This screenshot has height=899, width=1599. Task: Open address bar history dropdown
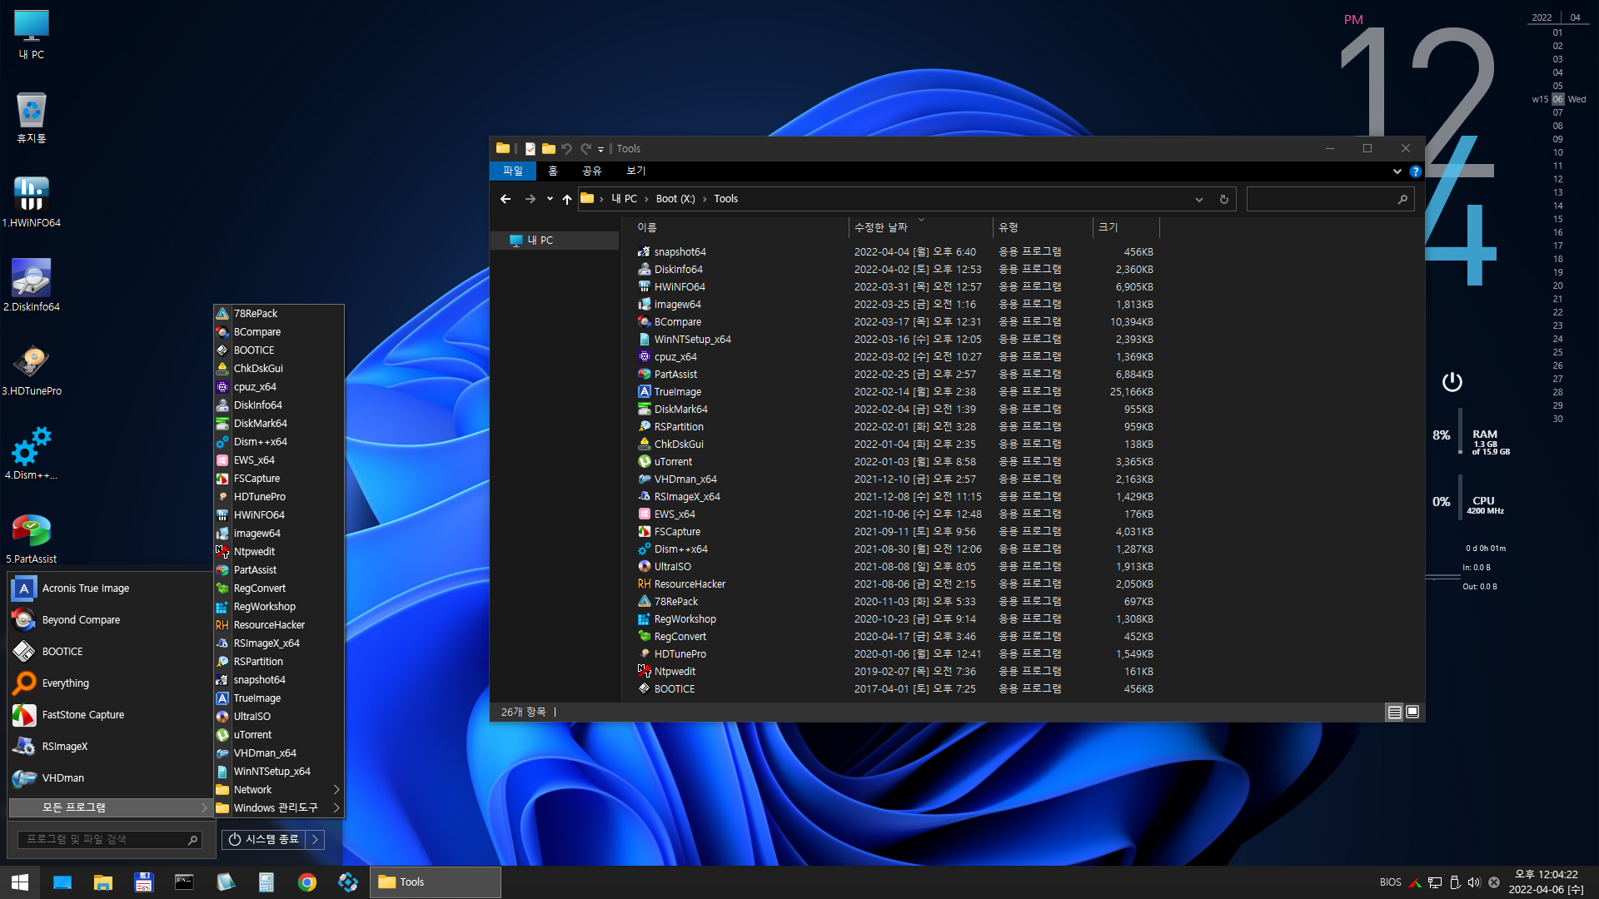pos(1199,199)
